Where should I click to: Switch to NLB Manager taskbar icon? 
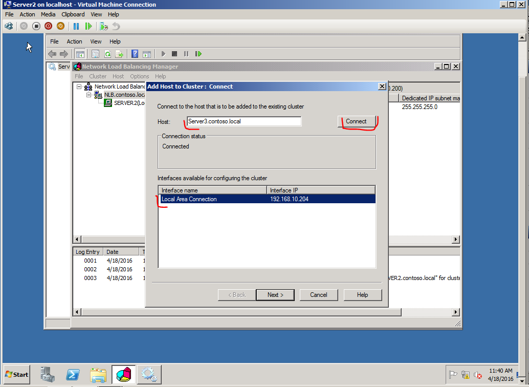[x=124, y=375]
